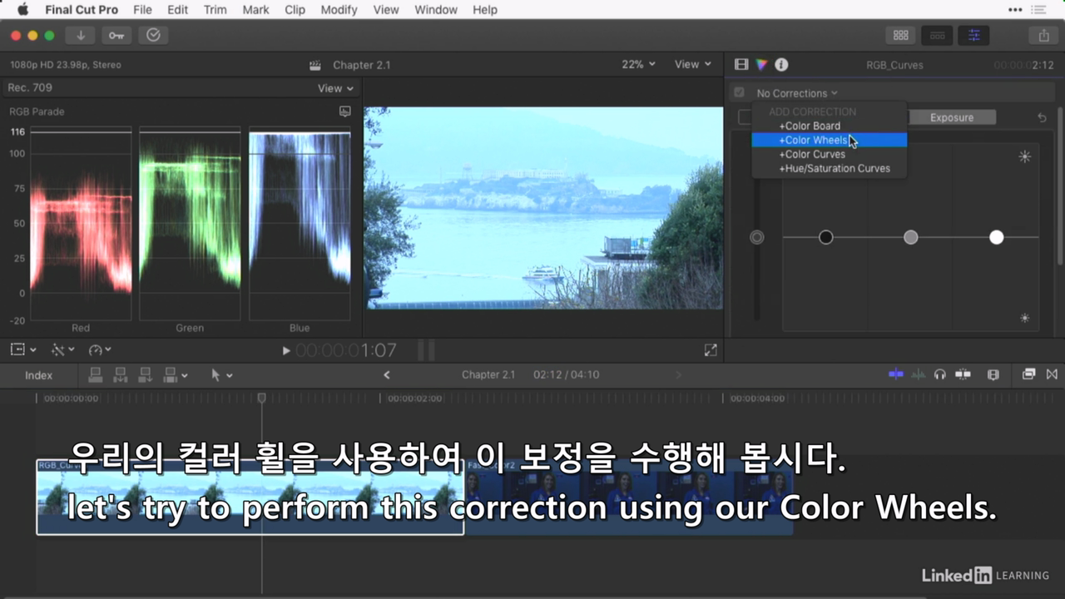Open the effects browser icon
The image size is (1065, 599).
[1029, 374]
